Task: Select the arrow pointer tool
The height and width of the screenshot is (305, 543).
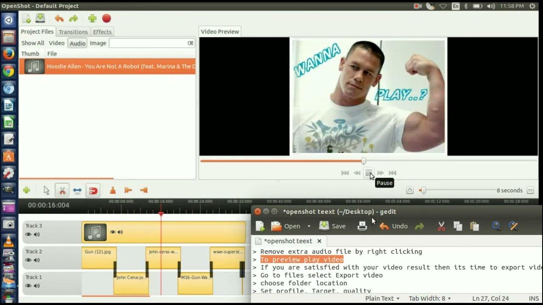Action: 47,191
